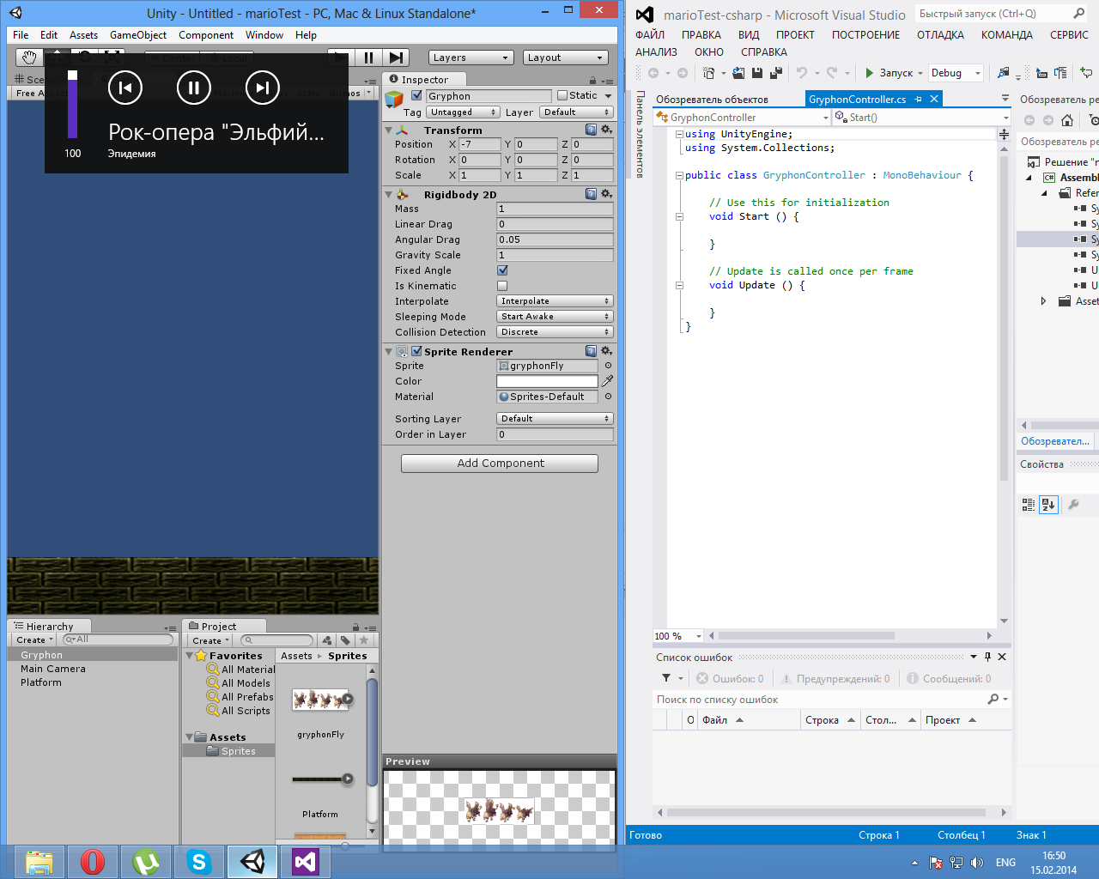Open Debug configuration dropdown
Viewport: 1099px width, 879px height.
point(956,73)
